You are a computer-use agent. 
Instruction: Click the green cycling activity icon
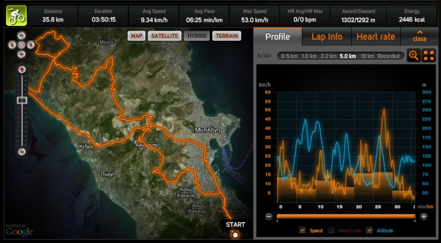pyautogui.click(x=17, y=16)
